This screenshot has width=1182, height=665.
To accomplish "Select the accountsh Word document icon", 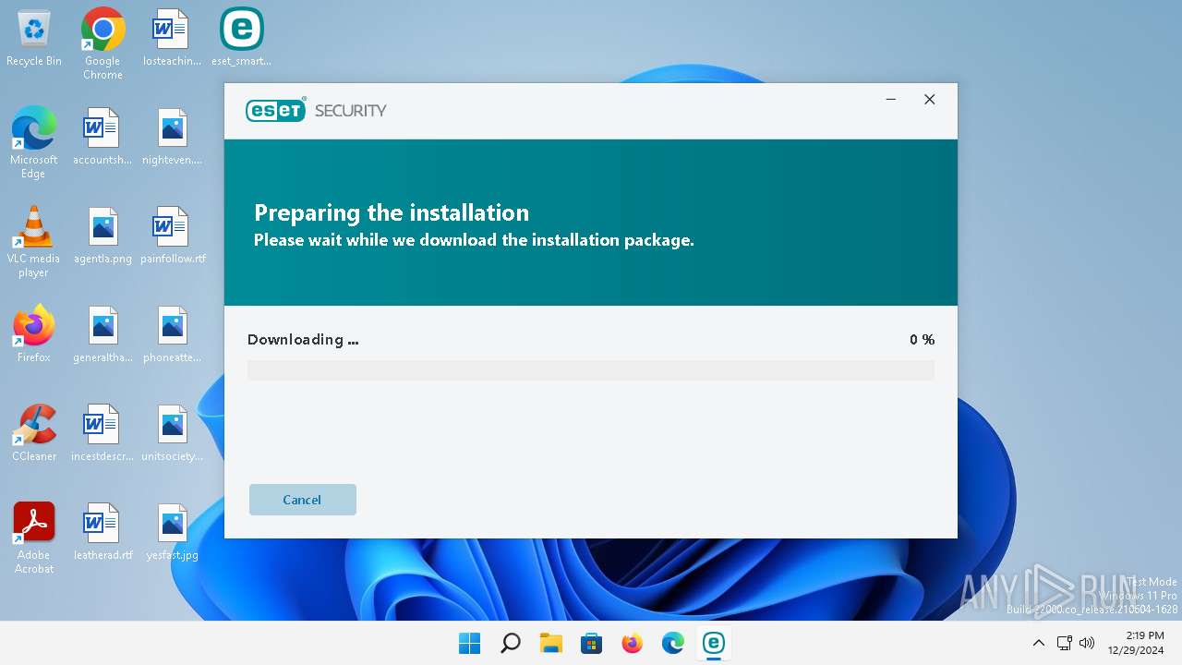I will [x=103, y=138].
